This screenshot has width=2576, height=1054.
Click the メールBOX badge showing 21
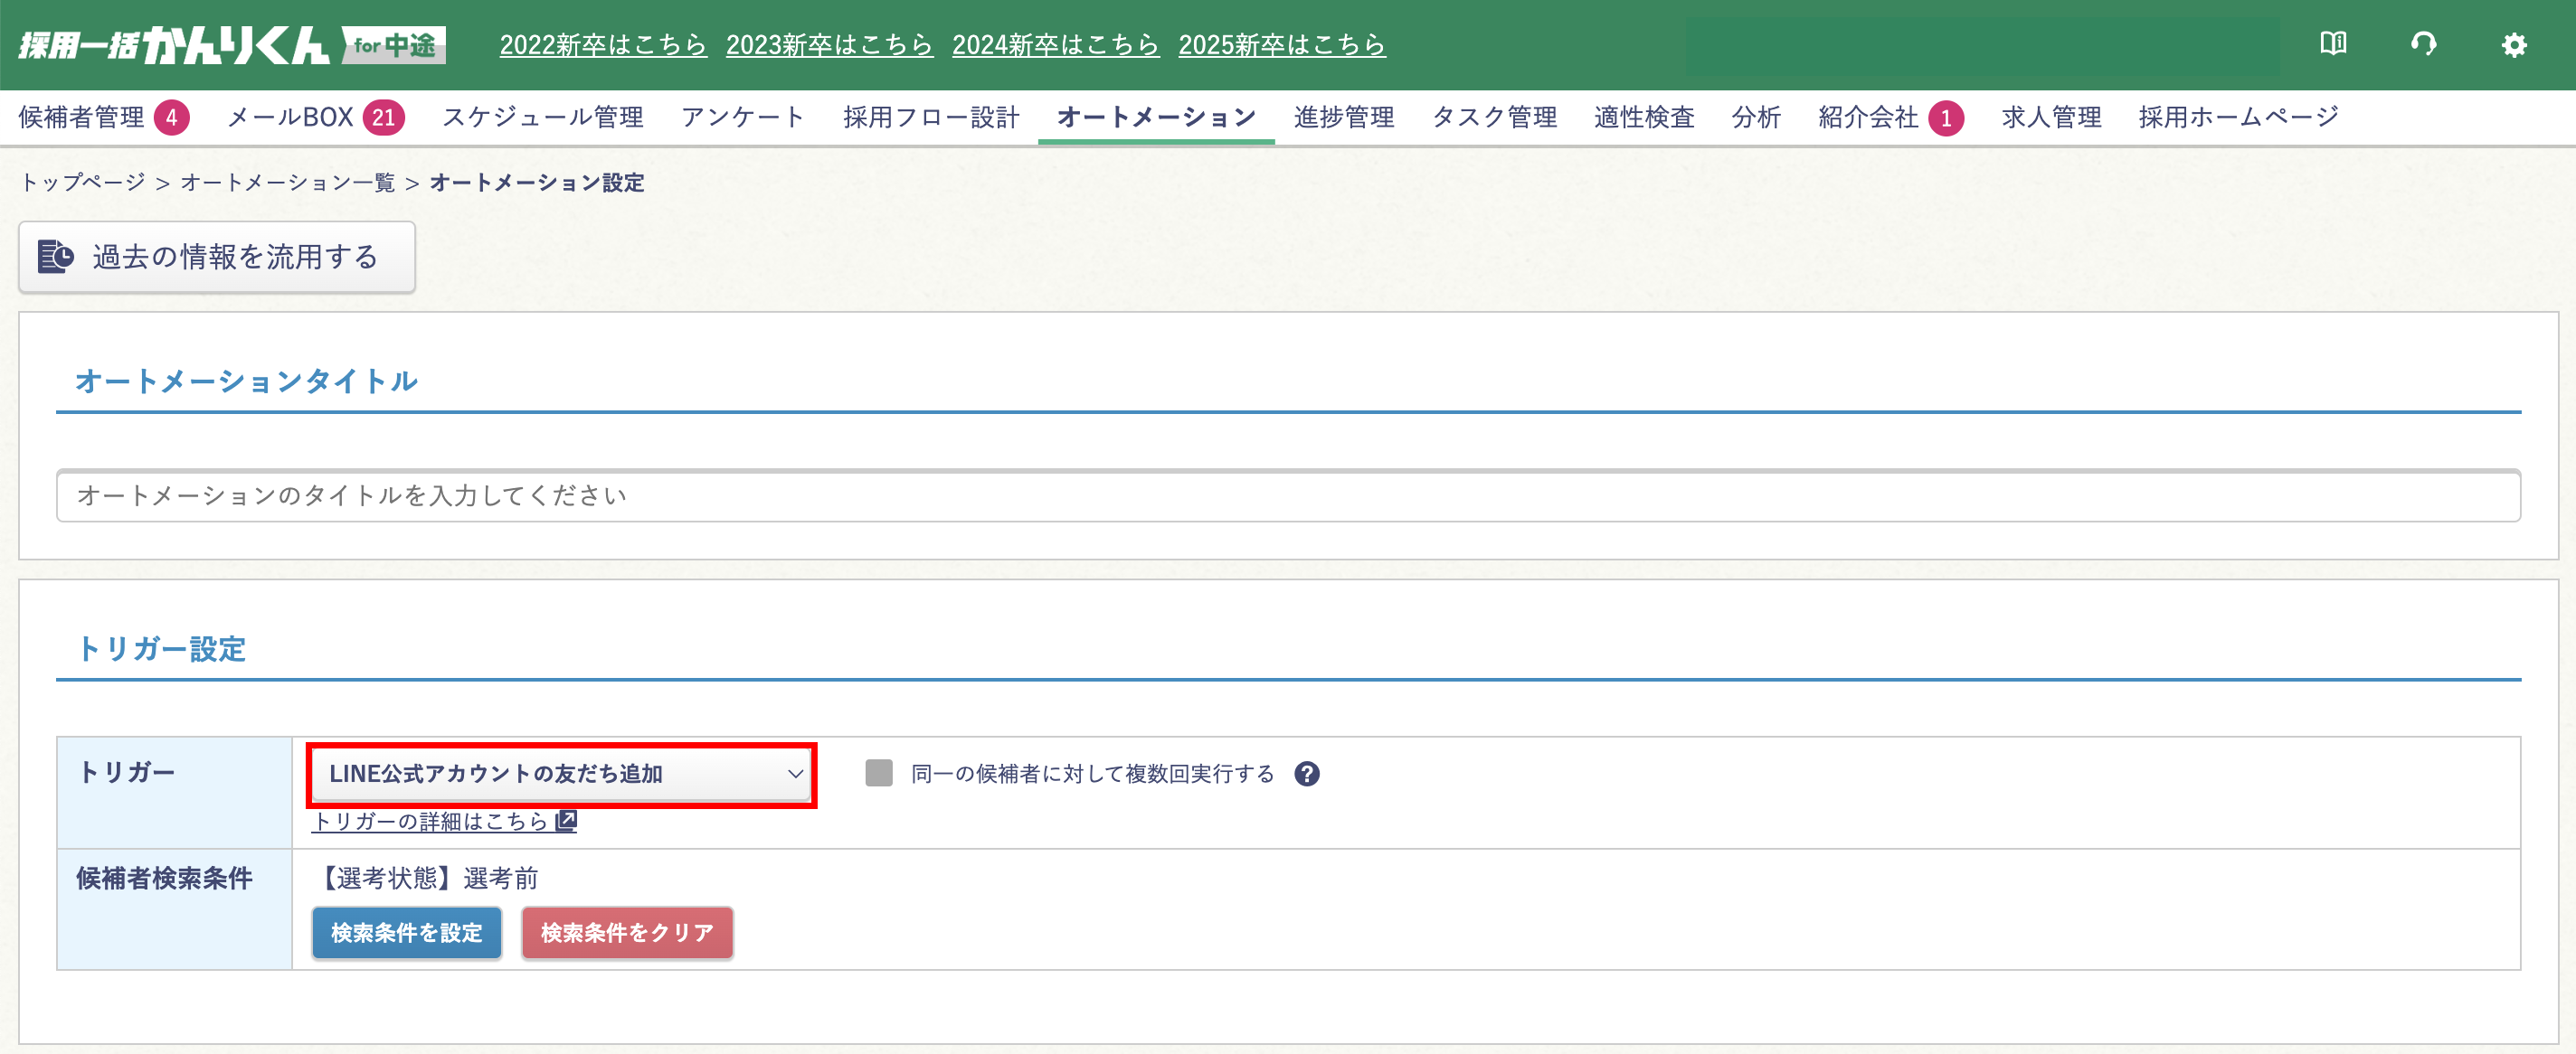coord(383,118)
